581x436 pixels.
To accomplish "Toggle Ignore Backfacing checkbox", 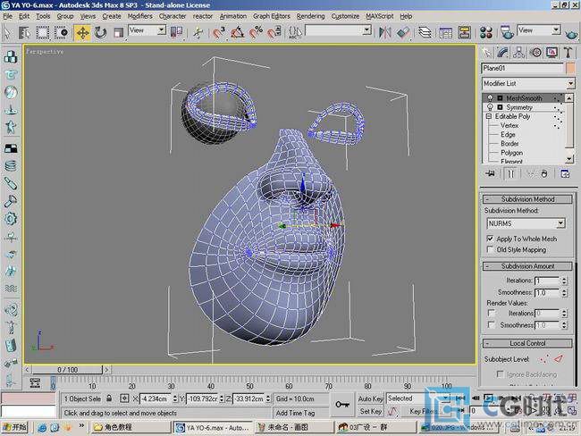I will pyautogui.click(x=501, y=374).
